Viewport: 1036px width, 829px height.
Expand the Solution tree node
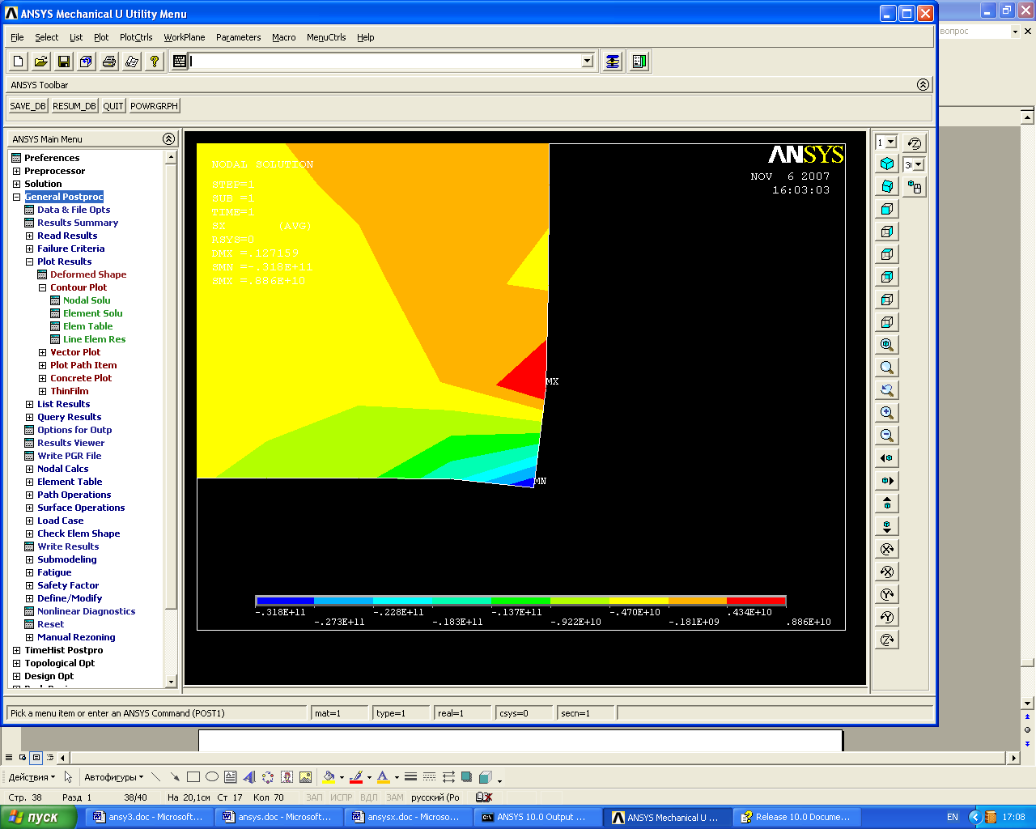[16, 184]
